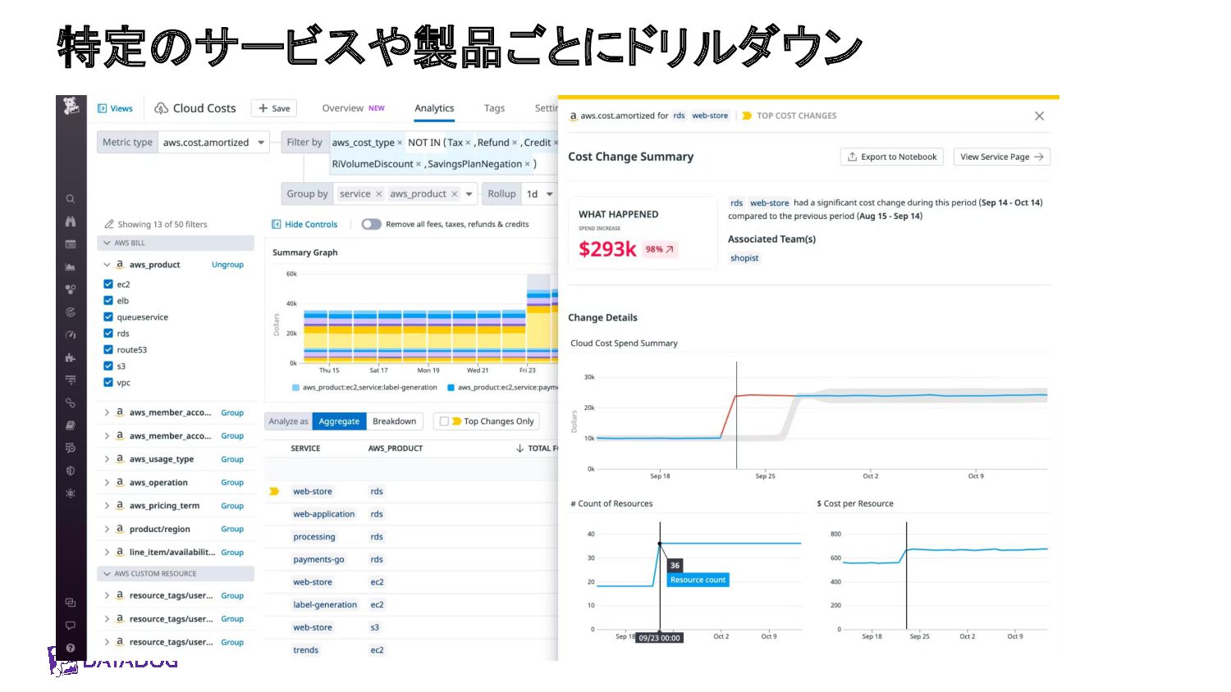Click the Hide Controls link
Image resolution: width=1231 pixels, height=692 pixels.
311,224
